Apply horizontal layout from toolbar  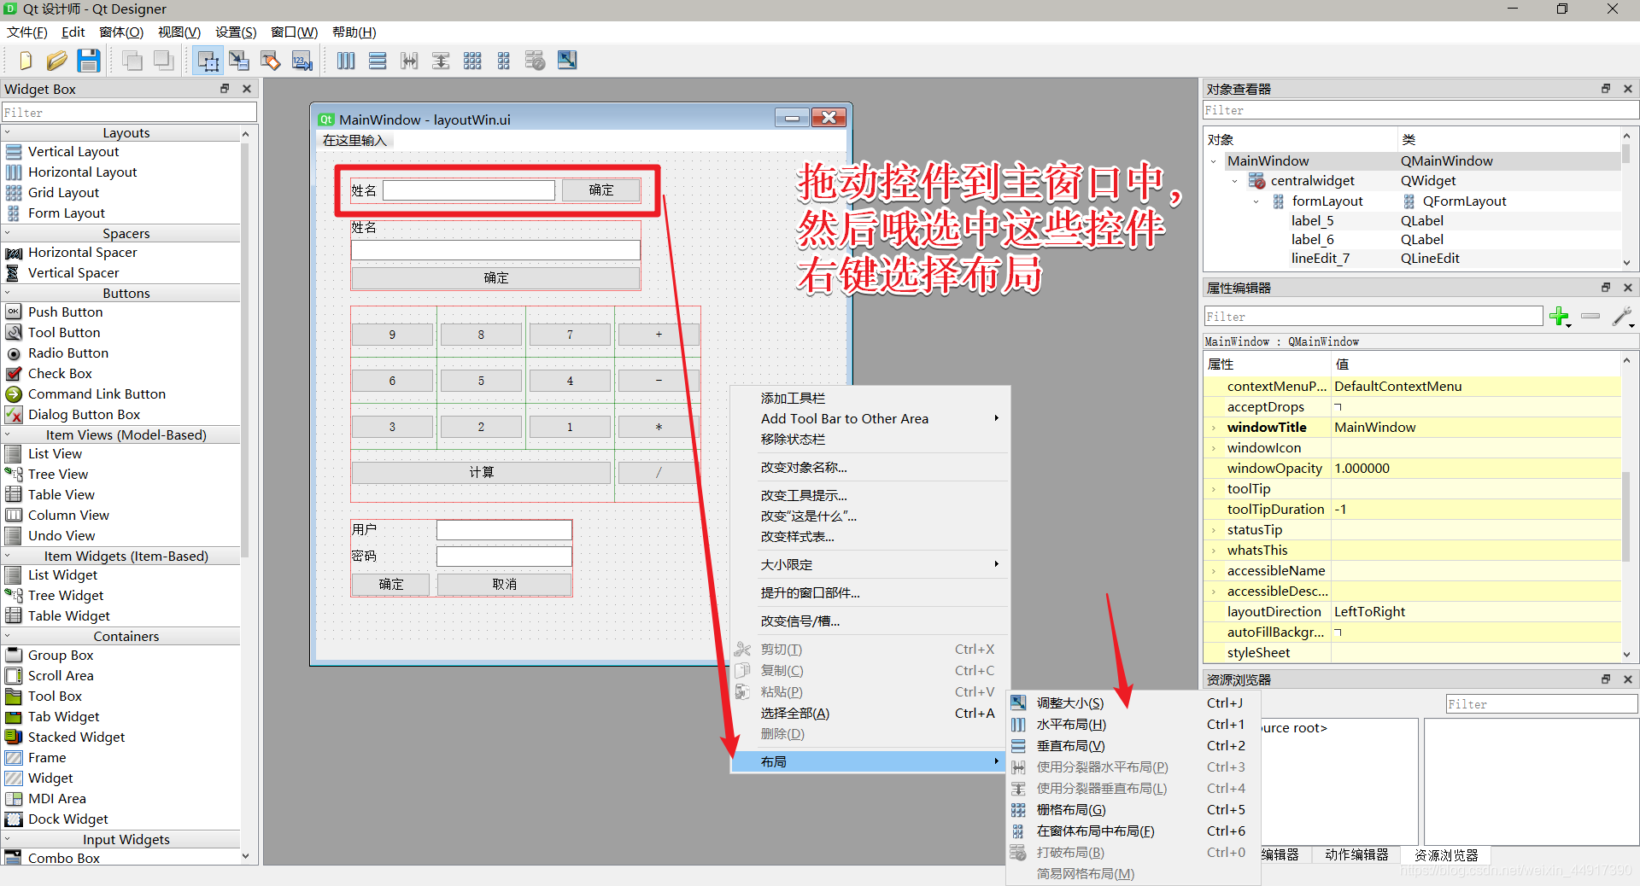click(346, 61)
